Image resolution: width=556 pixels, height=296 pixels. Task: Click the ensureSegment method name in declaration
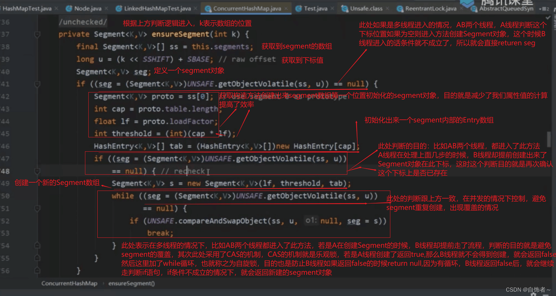180,34
